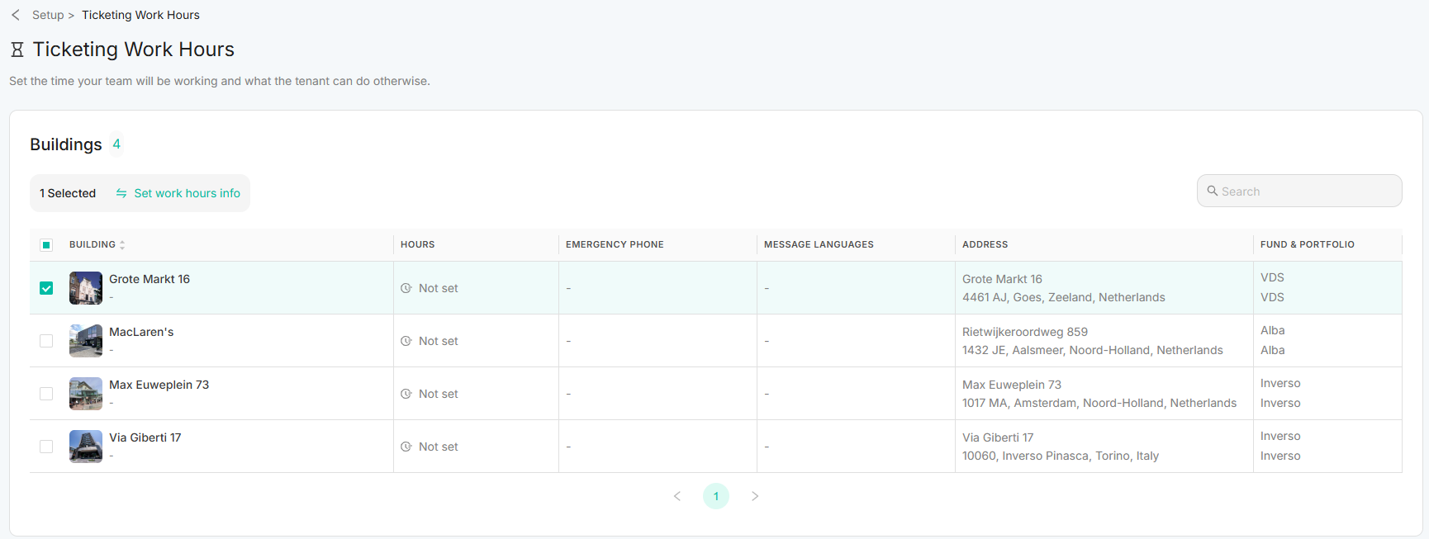1429x539 pixels.
Task: Select page 1 in pagination
Action: click(x=716, y=496)
